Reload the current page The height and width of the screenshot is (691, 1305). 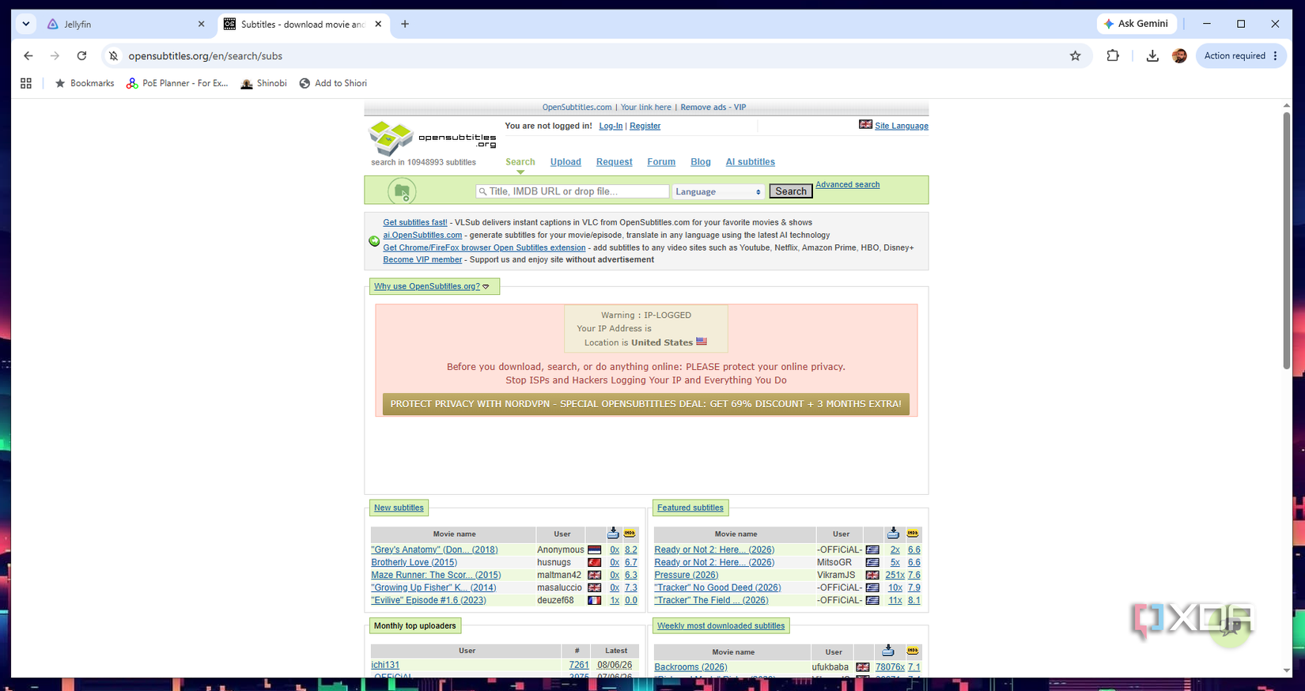point(81,56)
